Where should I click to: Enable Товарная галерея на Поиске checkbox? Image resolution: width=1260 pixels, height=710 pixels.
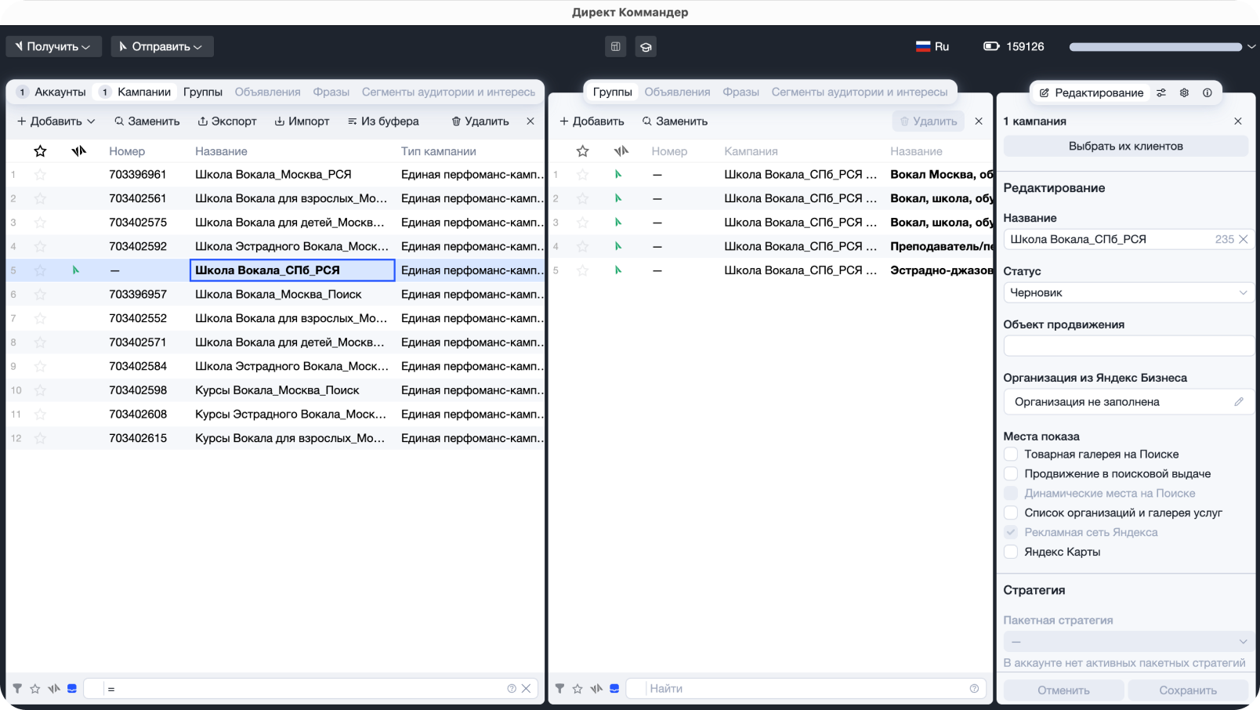(x=1011, y=455)
